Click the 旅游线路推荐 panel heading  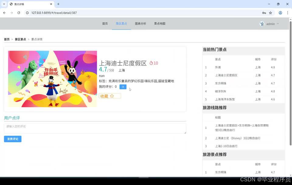[x=214, y=108]
